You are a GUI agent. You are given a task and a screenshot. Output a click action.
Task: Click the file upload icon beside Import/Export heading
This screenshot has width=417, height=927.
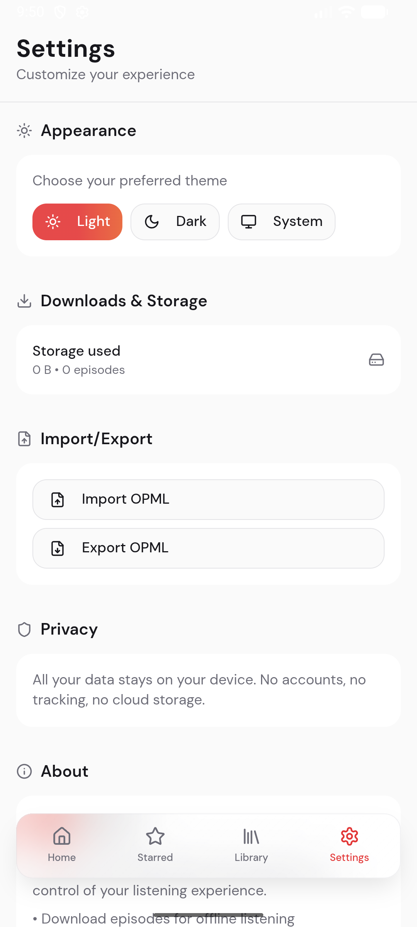(24, 439)
